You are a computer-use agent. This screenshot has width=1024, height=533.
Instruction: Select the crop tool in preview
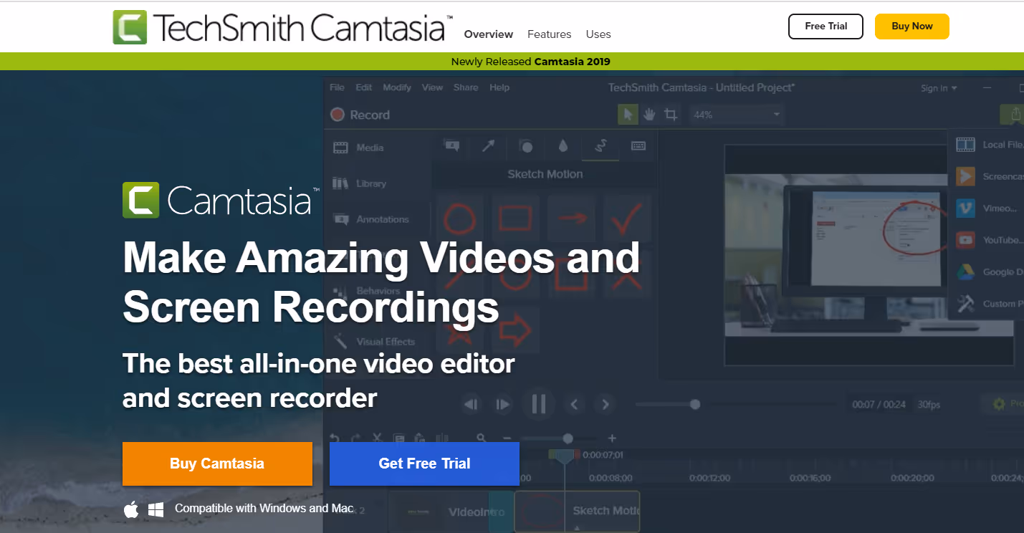[x=671, y=115]
